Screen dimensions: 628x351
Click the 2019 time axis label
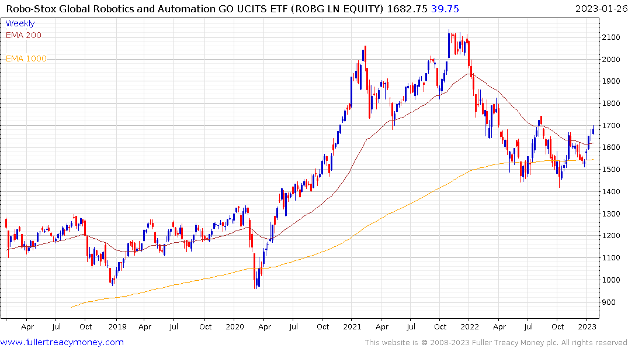[117, 326]
